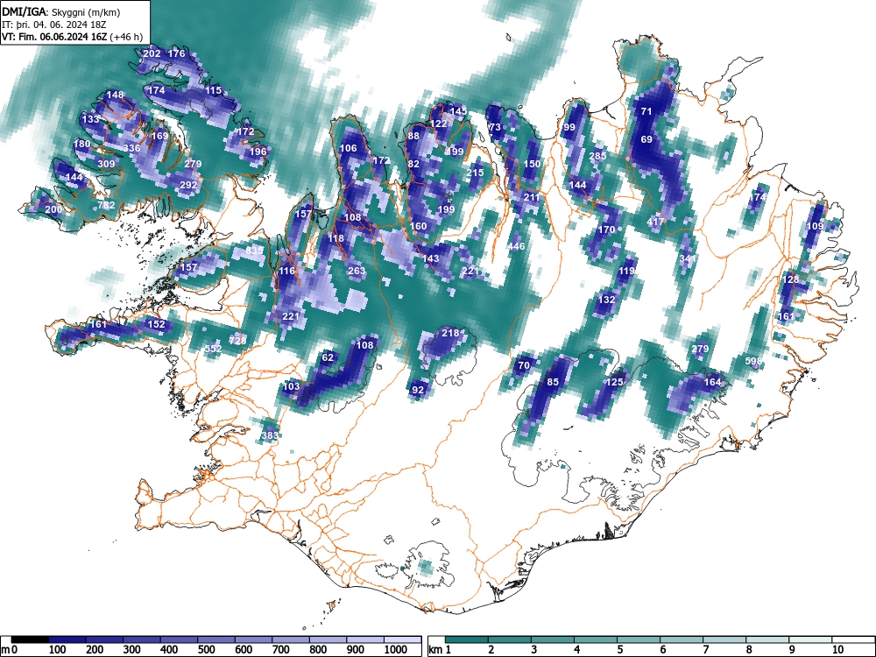Click the 'km 1' legend label

(439, 650)
